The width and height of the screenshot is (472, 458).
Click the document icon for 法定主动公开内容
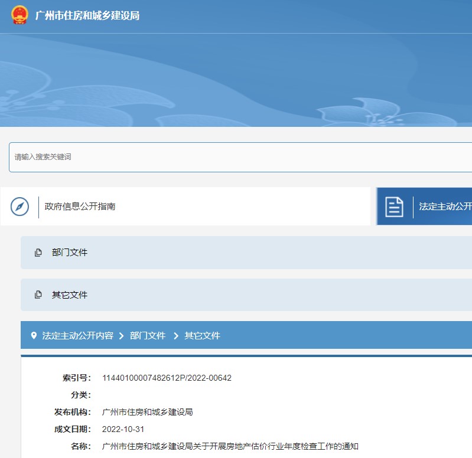point(394,207)
